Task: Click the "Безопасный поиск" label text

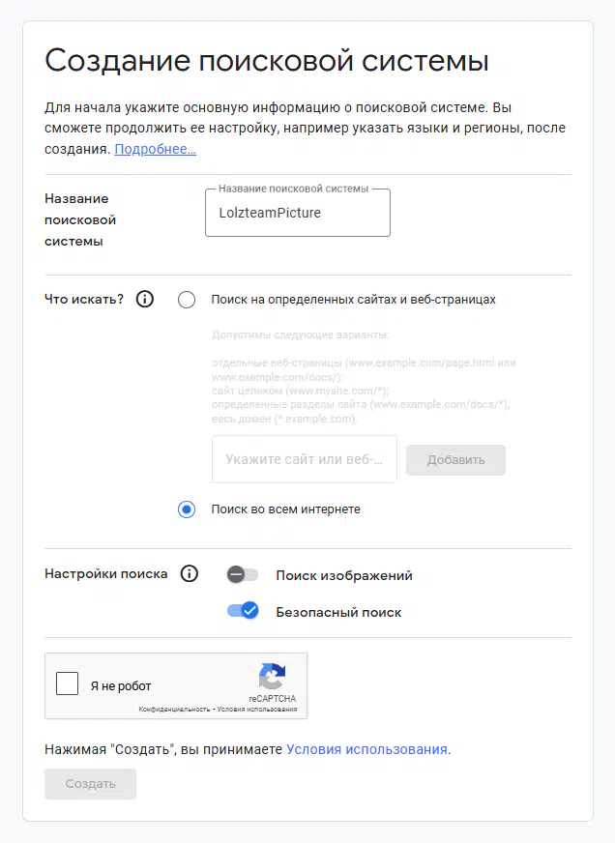Action: click(338, 612)
